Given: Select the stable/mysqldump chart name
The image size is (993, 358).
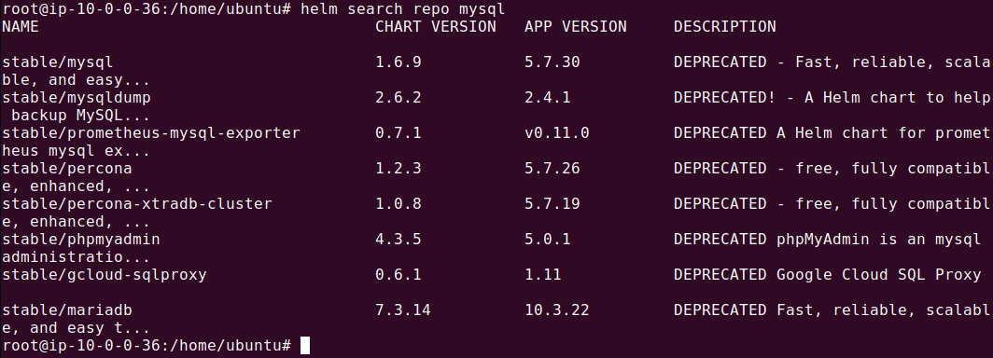Looking at the screenshot, I should point(77,97).
